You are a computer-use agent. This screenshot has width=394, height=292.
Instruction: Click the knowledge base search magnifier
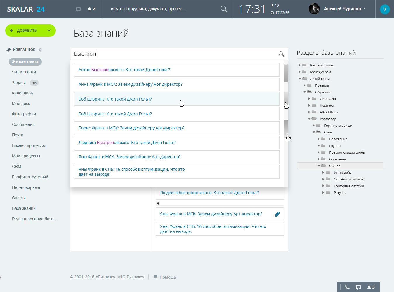click(281, 54)
